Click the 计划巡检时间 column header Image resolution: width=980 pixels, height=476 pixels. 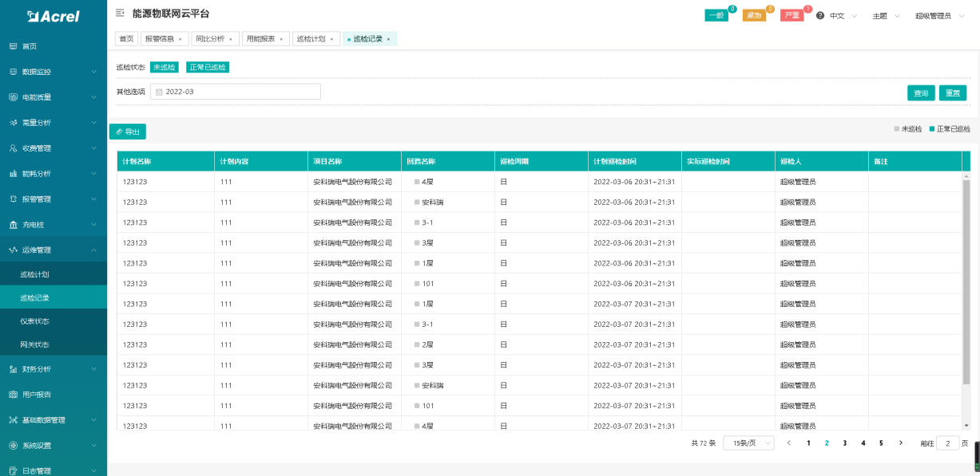tap(634, 161)
